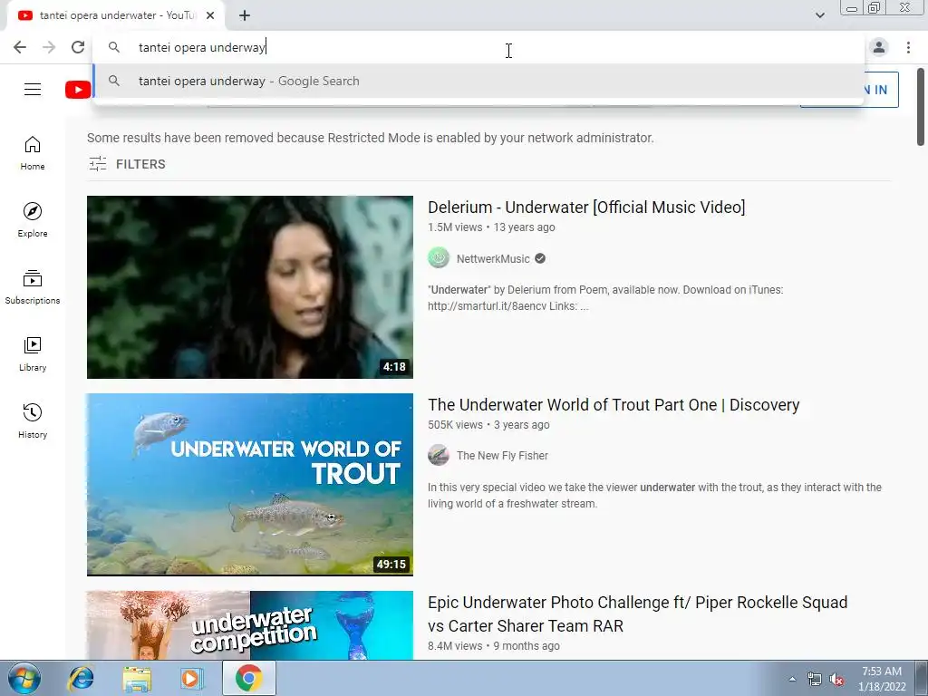
Task: Open title 'Delerium - Underwater [Official Music Video]'
Action: point(586,208)
